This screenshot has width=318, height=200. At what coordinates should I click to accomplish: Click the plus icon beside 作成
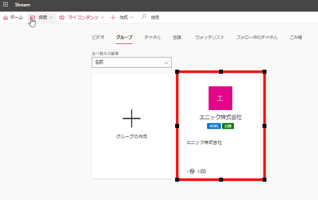coord(113,18)
